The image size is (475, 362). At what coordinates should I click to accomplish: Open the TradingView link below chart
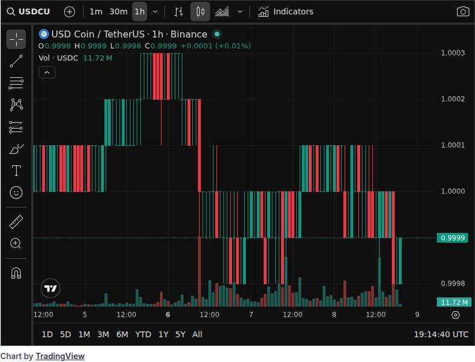pyautogui.click(x=60, y=356)
